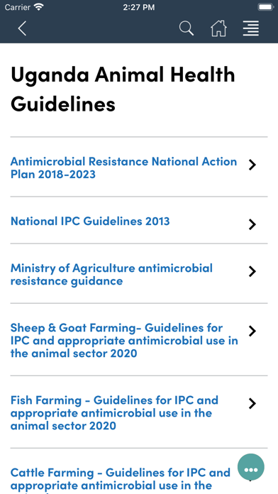Tap the back arrow icon

click(x=22, y=28)
